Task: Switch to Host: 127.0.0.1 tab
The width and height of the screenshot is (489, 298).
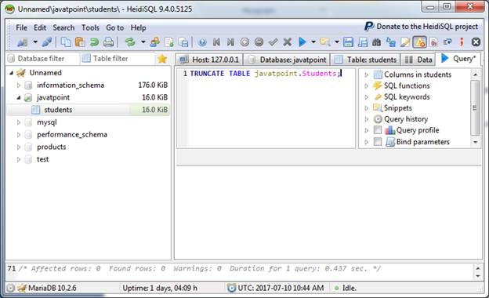Action: point(208,60)
